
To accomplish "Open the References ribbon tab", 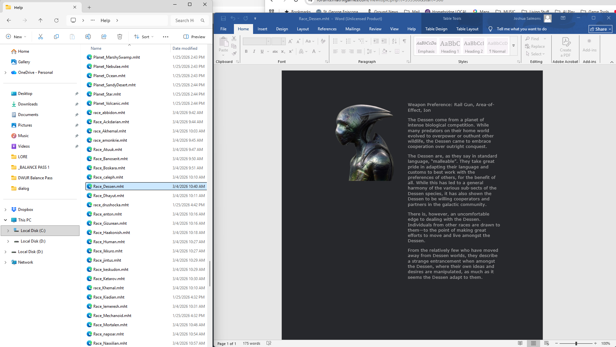I will pyautogui.click(x=327, y=29).
